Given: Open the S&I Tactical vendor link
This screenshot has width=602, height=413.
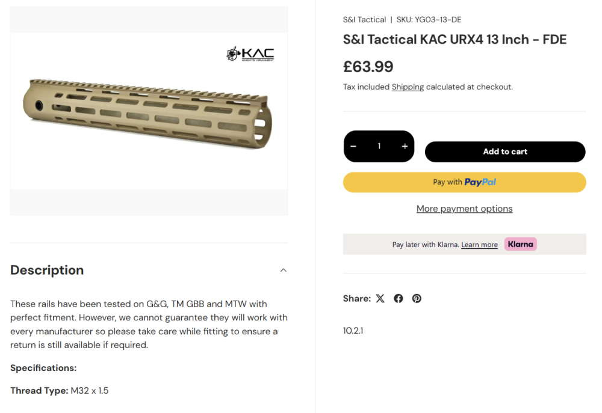Looking at the screenshot, I should [364, 20].
